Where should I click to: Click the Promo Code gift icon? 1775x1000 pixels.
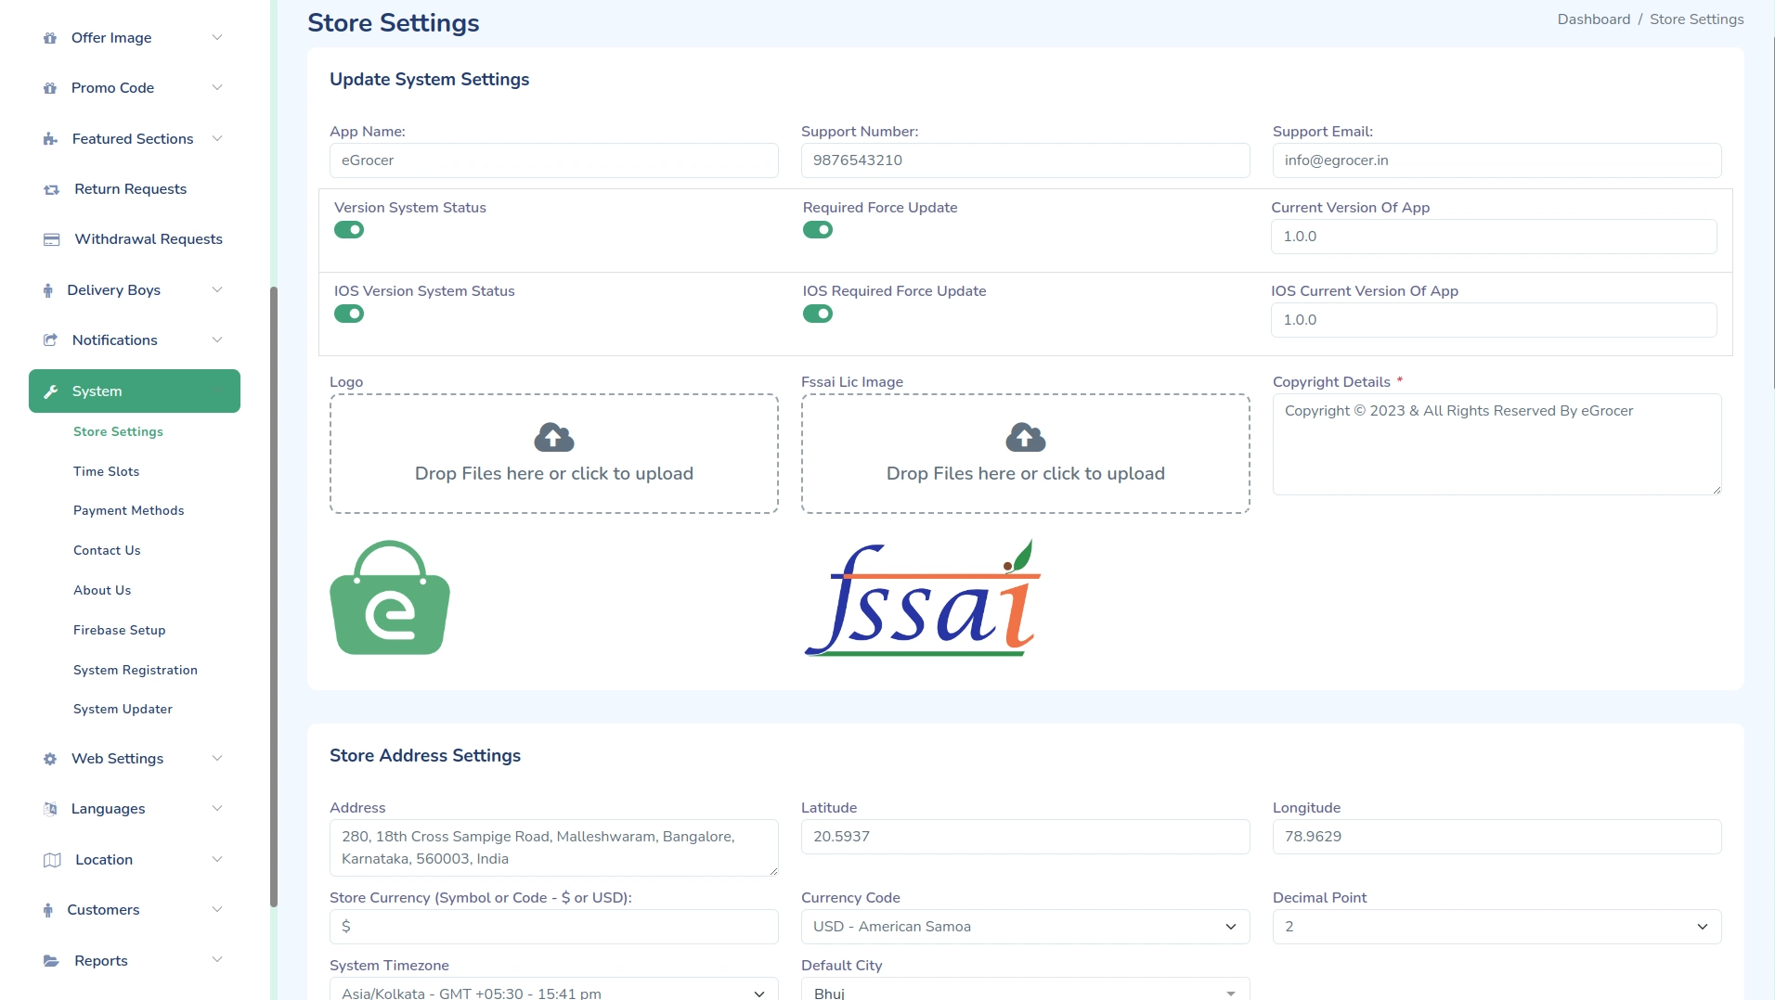pyautogui.click(x=50, y=88)
